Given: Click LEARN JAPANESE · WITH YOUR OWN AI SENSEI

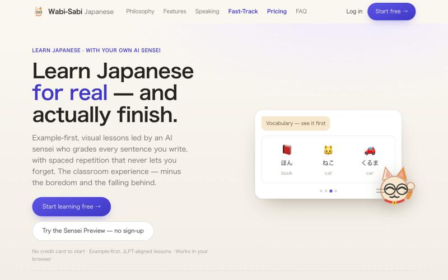Looking at the screenshot, I should pos(96,50).
